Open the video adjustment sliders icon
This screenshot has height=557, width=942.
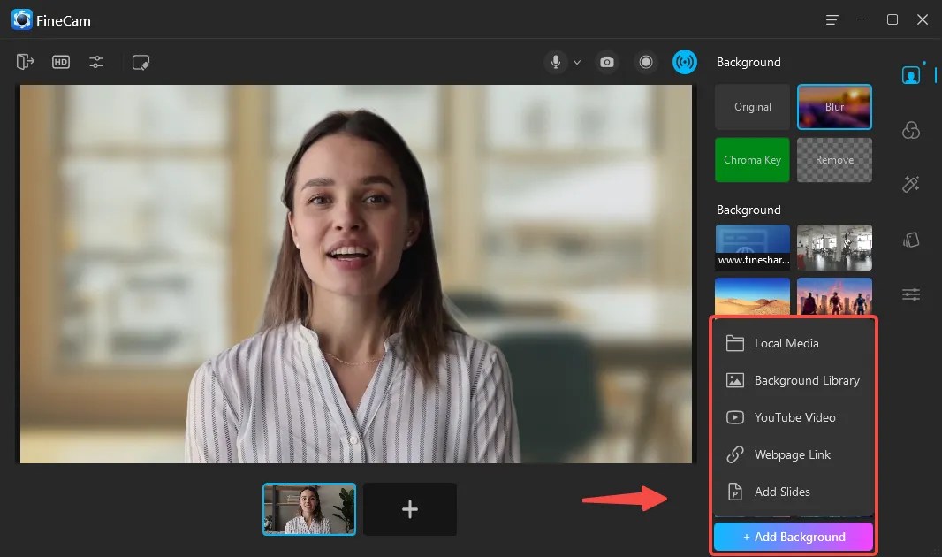tap(95, 61)
